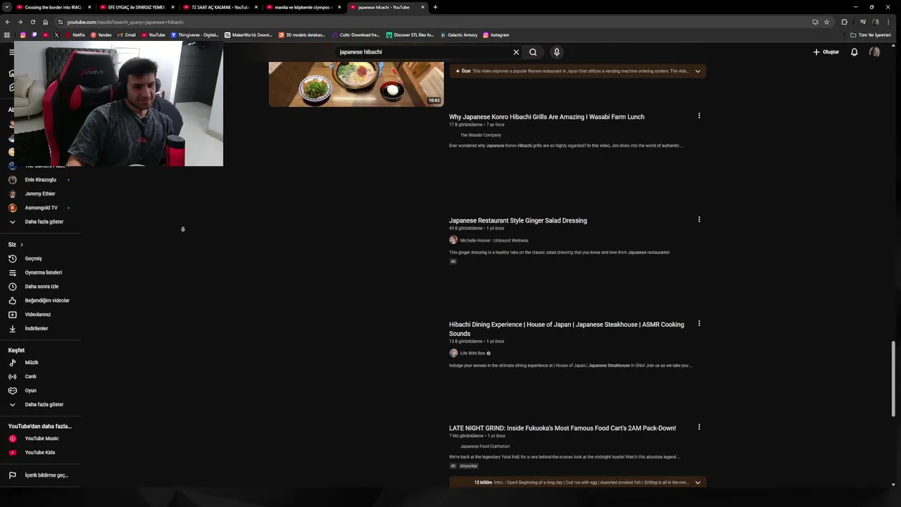Reload the page
Screen dimensions: 901x507
(32, 22)
